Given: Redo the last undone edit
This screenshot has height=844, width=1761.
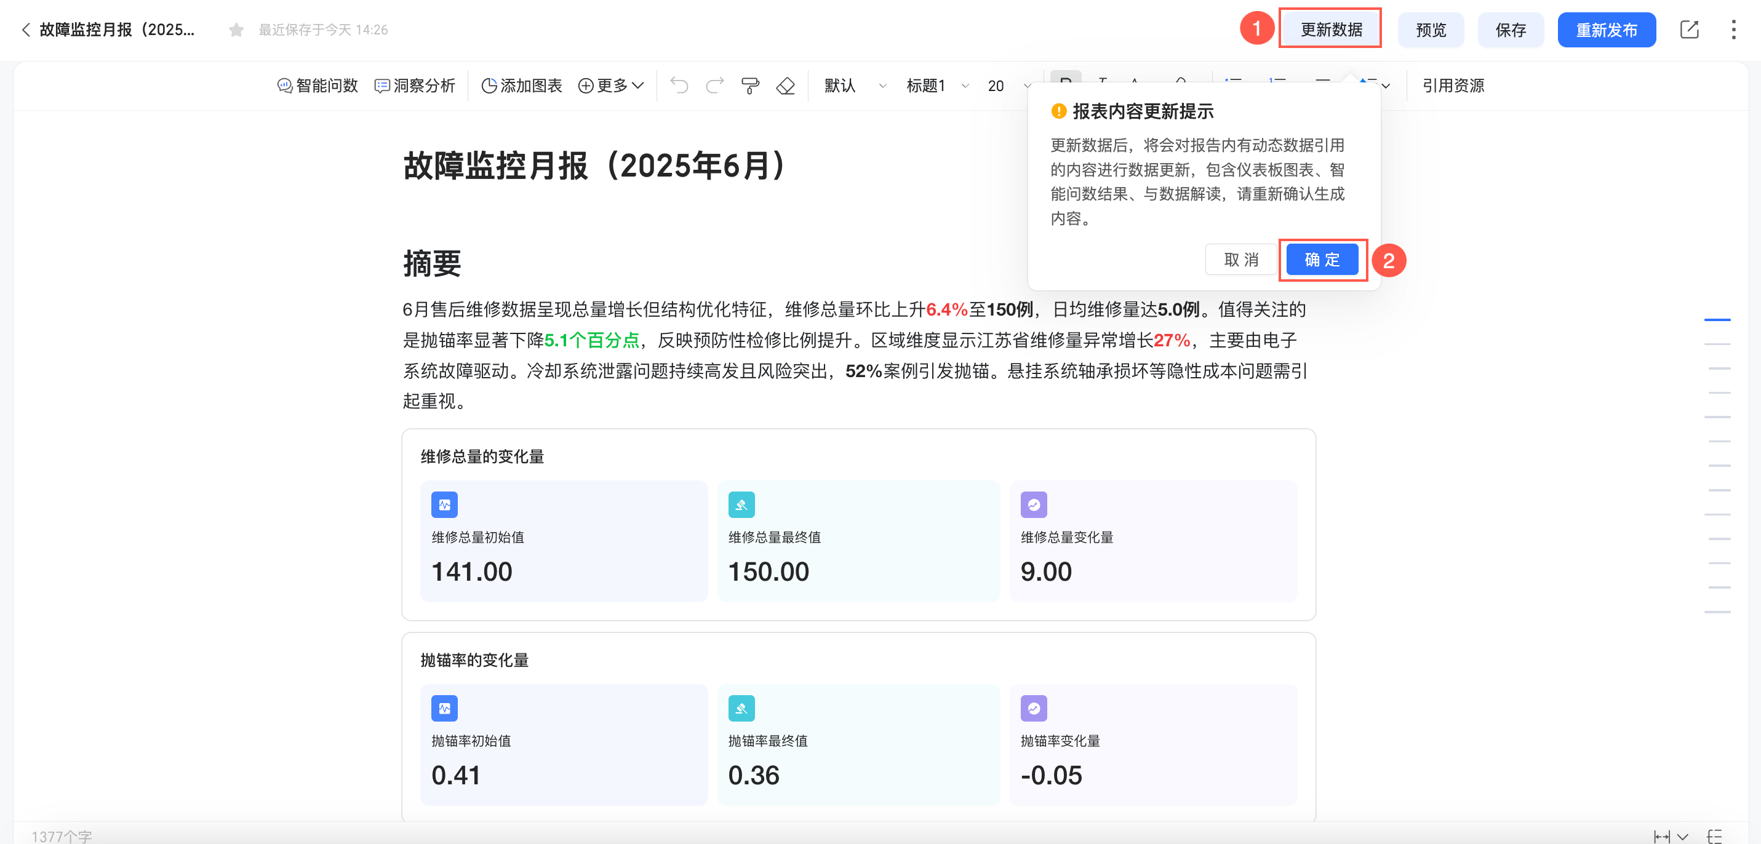Looking at the screenshot, I should pyautogui.click(x=714, y=86).
